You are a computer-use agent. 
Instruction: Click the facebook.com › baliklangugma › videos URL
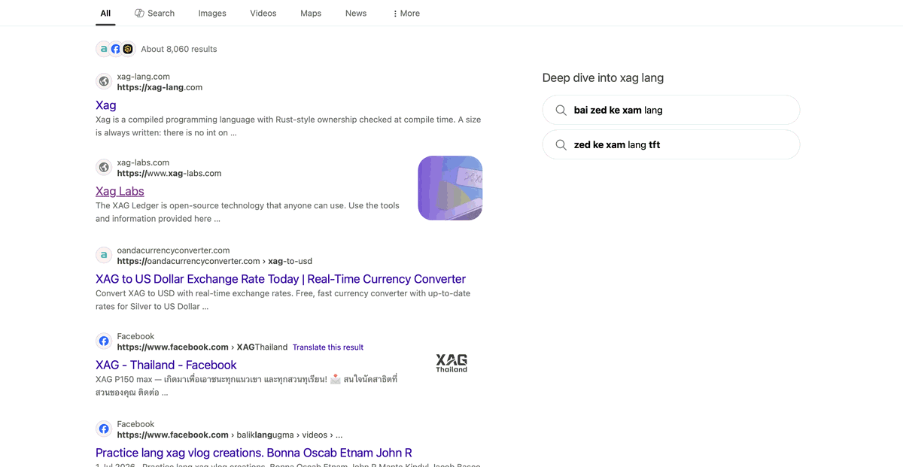(230, 435)
